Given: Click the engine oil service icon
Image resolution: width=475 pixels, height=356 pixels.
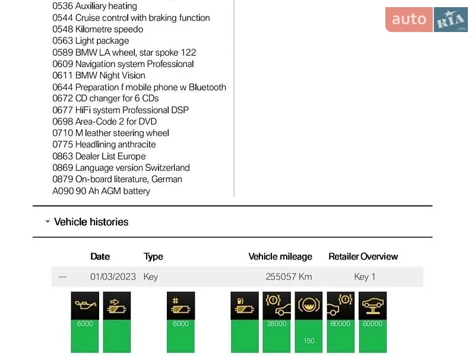Looking at the screenshot, I should (x=85, y=305).
